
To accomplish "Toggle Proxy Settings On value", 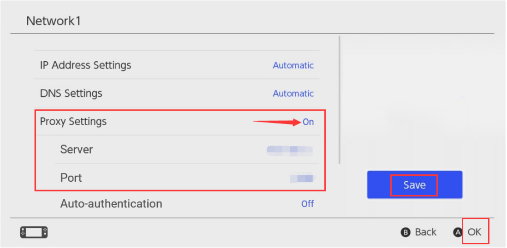I will [308, 122].
